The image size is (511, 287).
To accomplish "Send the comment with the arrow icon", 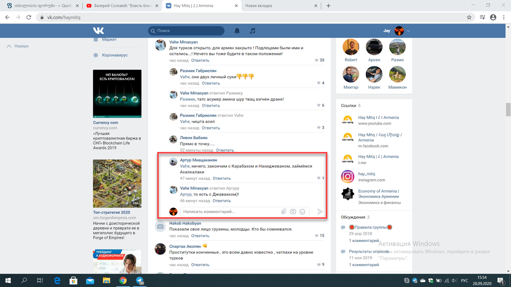I will 319,211.
